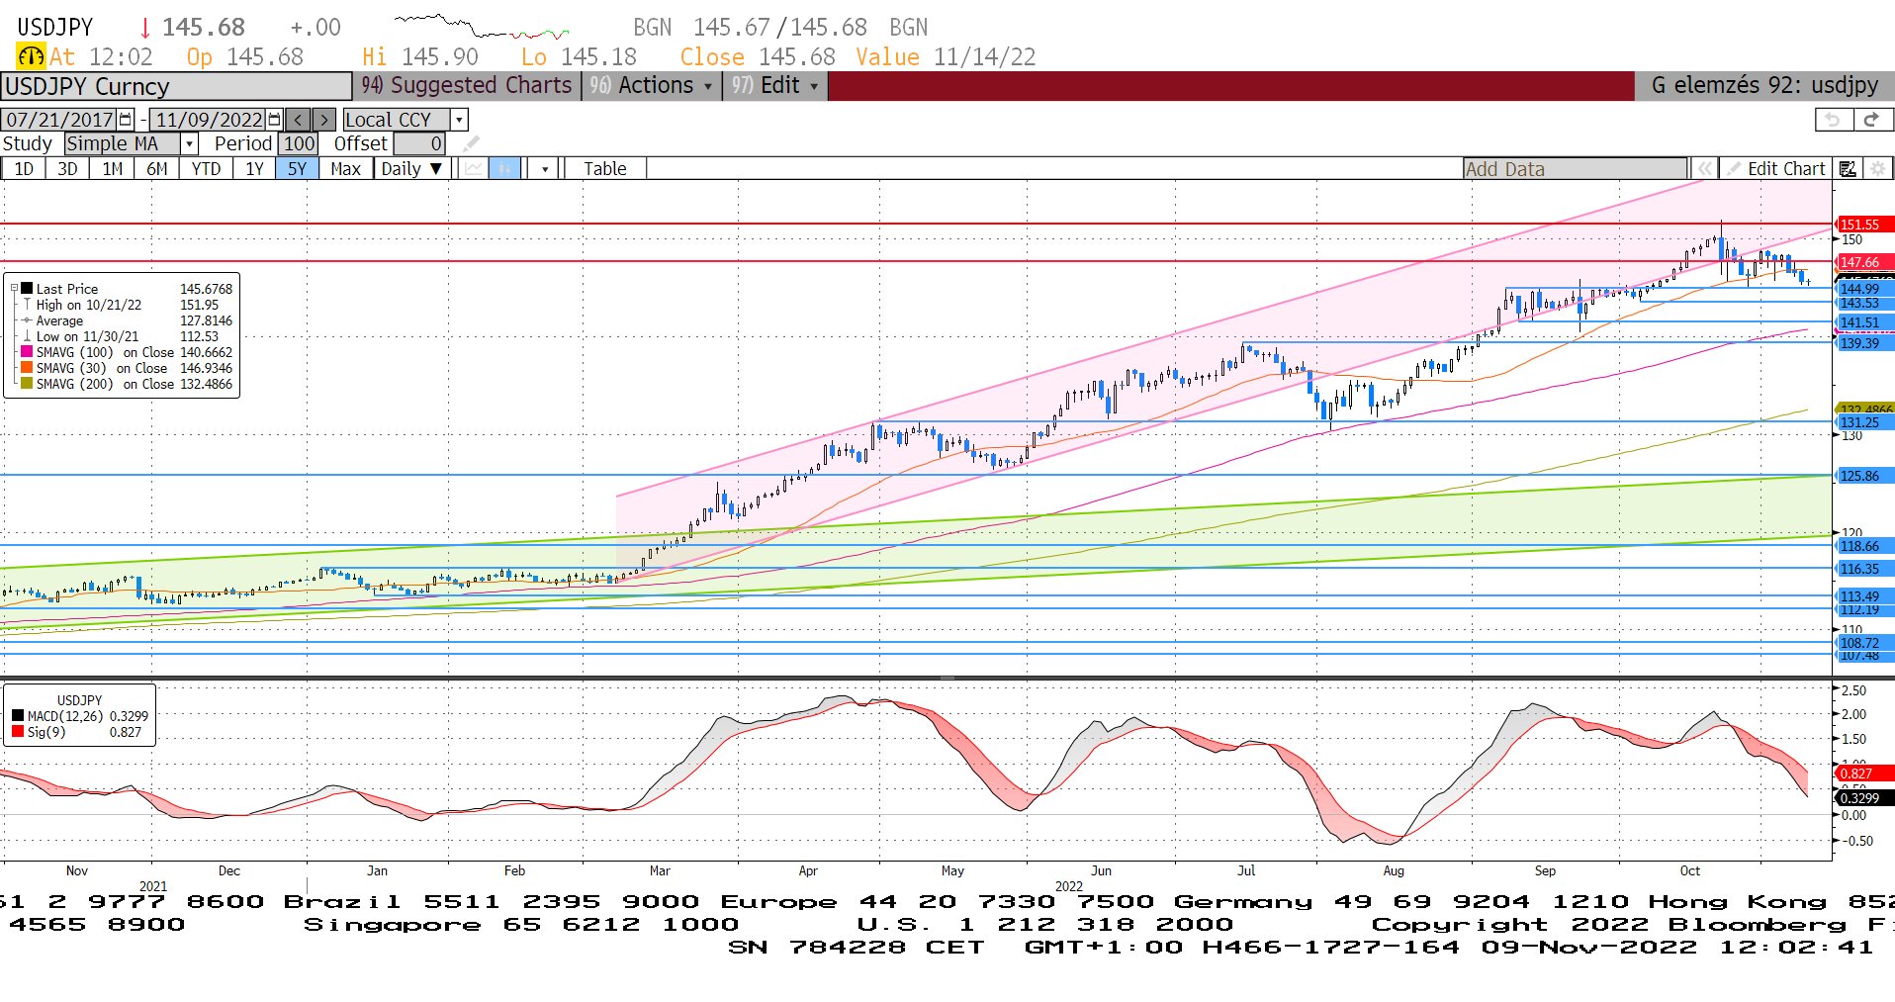The width and height of the screenshot is (1895, 1002).
Task: Click the 116.35 blue price level label
Action: 1863,569
